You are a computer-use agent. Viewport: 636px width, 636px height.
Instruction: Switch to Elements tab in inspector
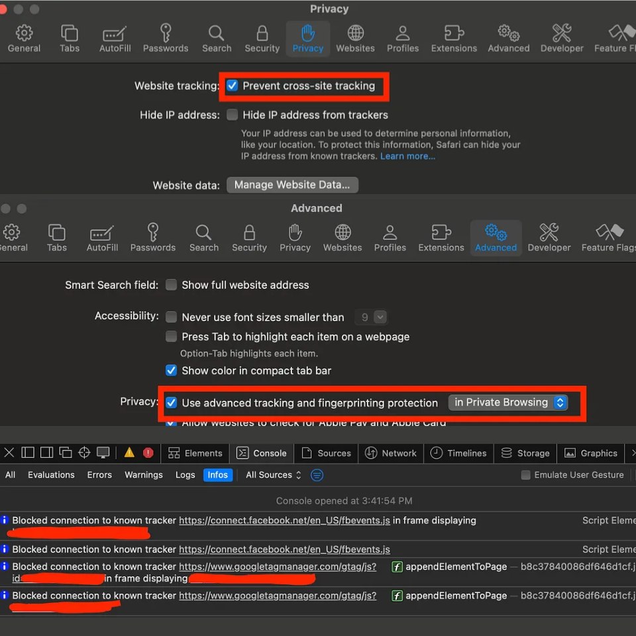click(195, 453)
